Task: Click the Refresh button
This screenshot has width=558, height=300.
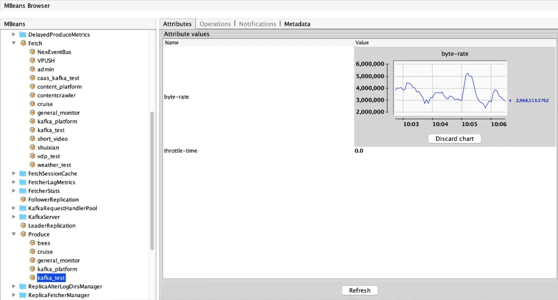Action: tap(360, 290)
